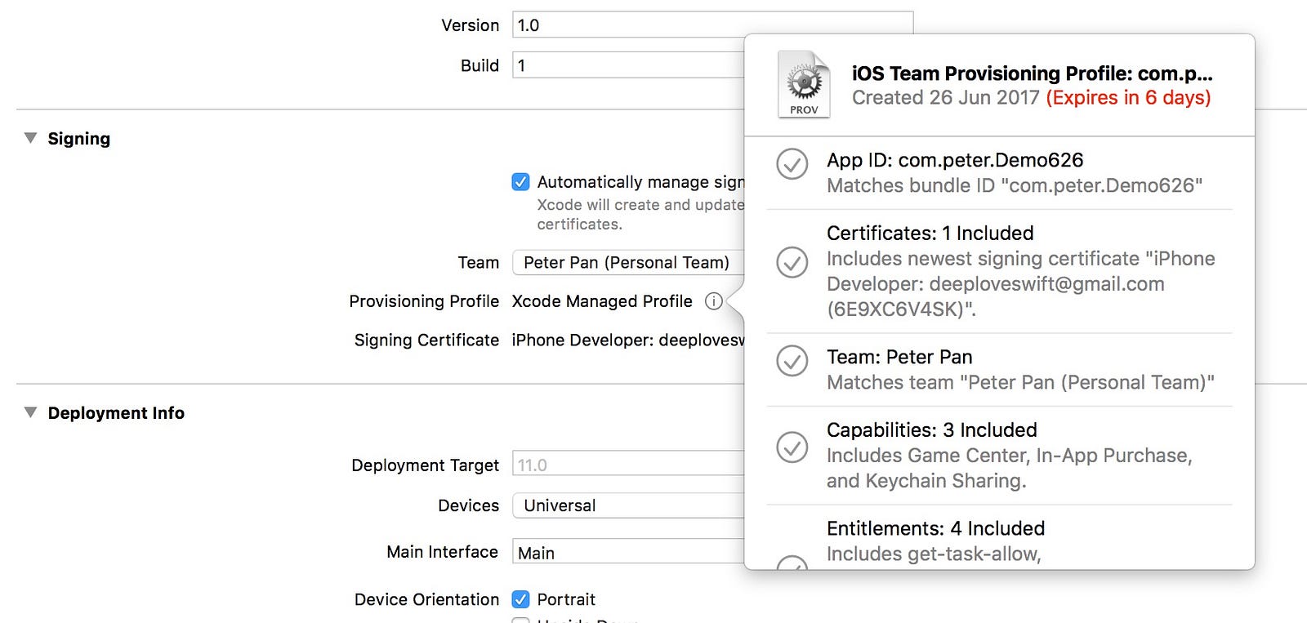Click the PROV file icon in popover
The width and height of the screenshot is (1307, 623).
(x=804, y=84)
